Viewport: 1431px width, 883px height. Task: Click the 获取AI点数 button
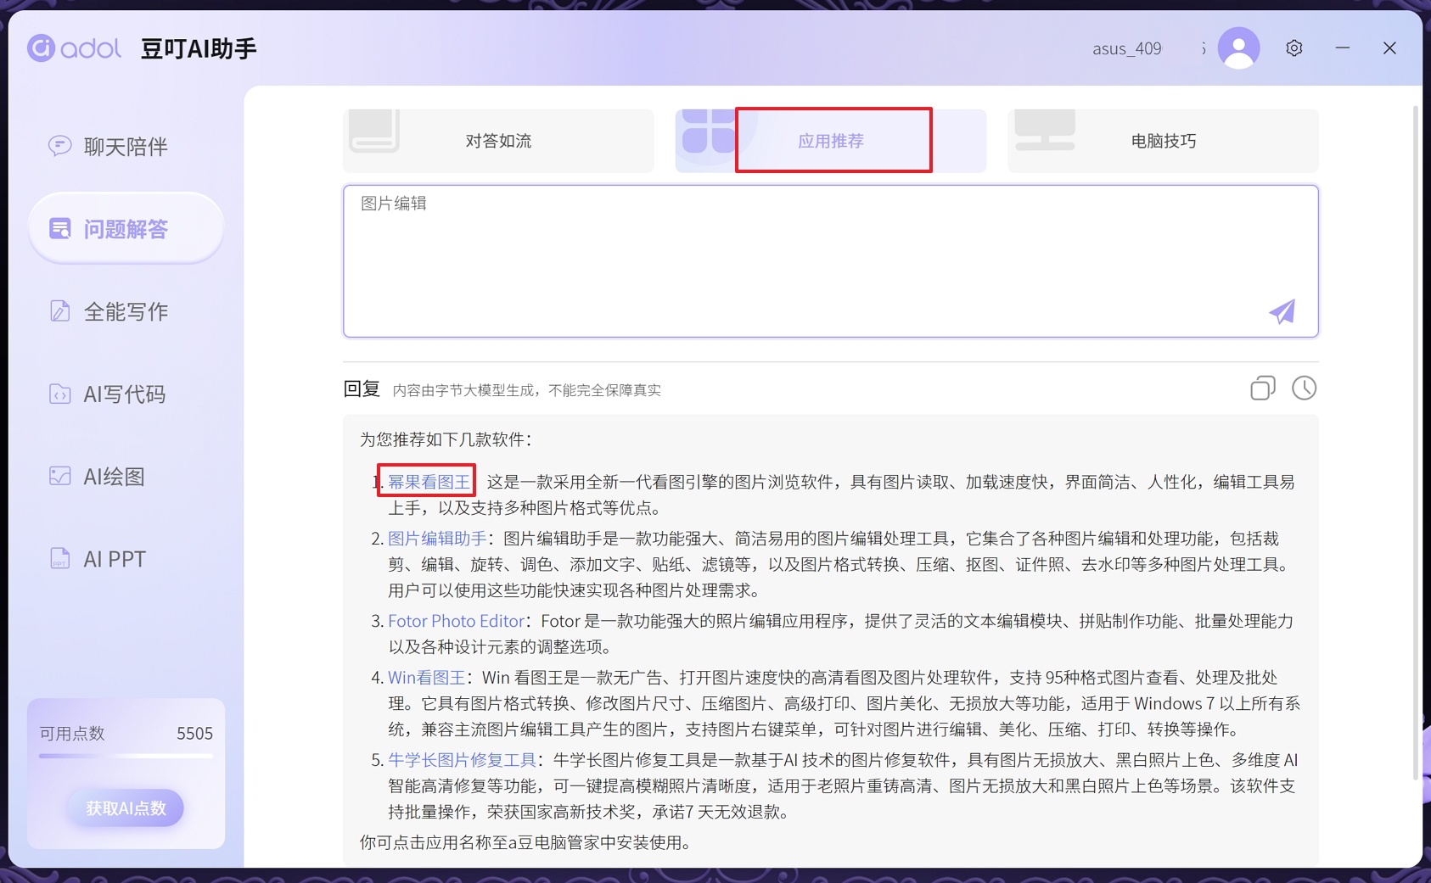pos(126,808)
